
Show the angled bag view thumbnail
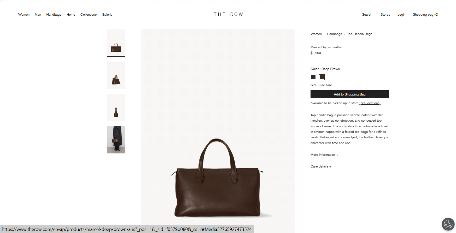116,75
